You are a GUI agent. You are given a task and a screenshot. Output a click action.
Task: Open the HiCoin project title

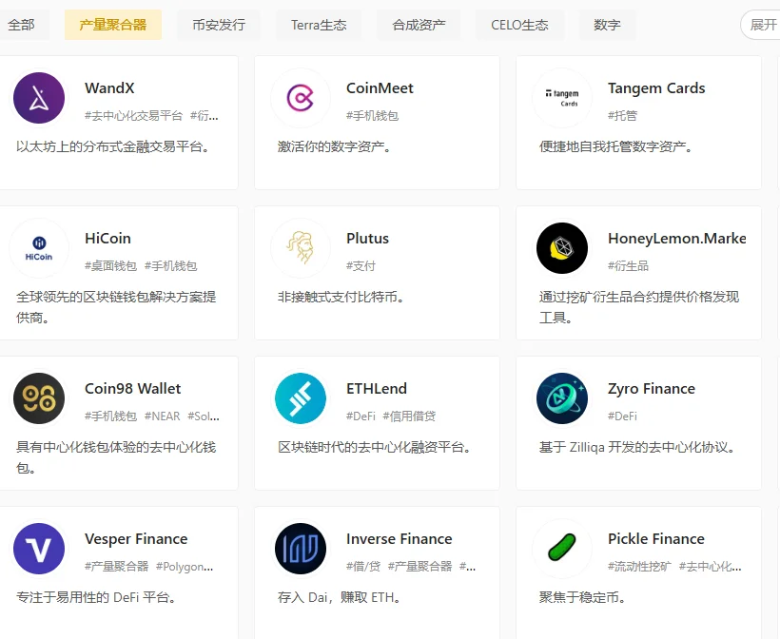pyautogui.click(x=107, y=238)
